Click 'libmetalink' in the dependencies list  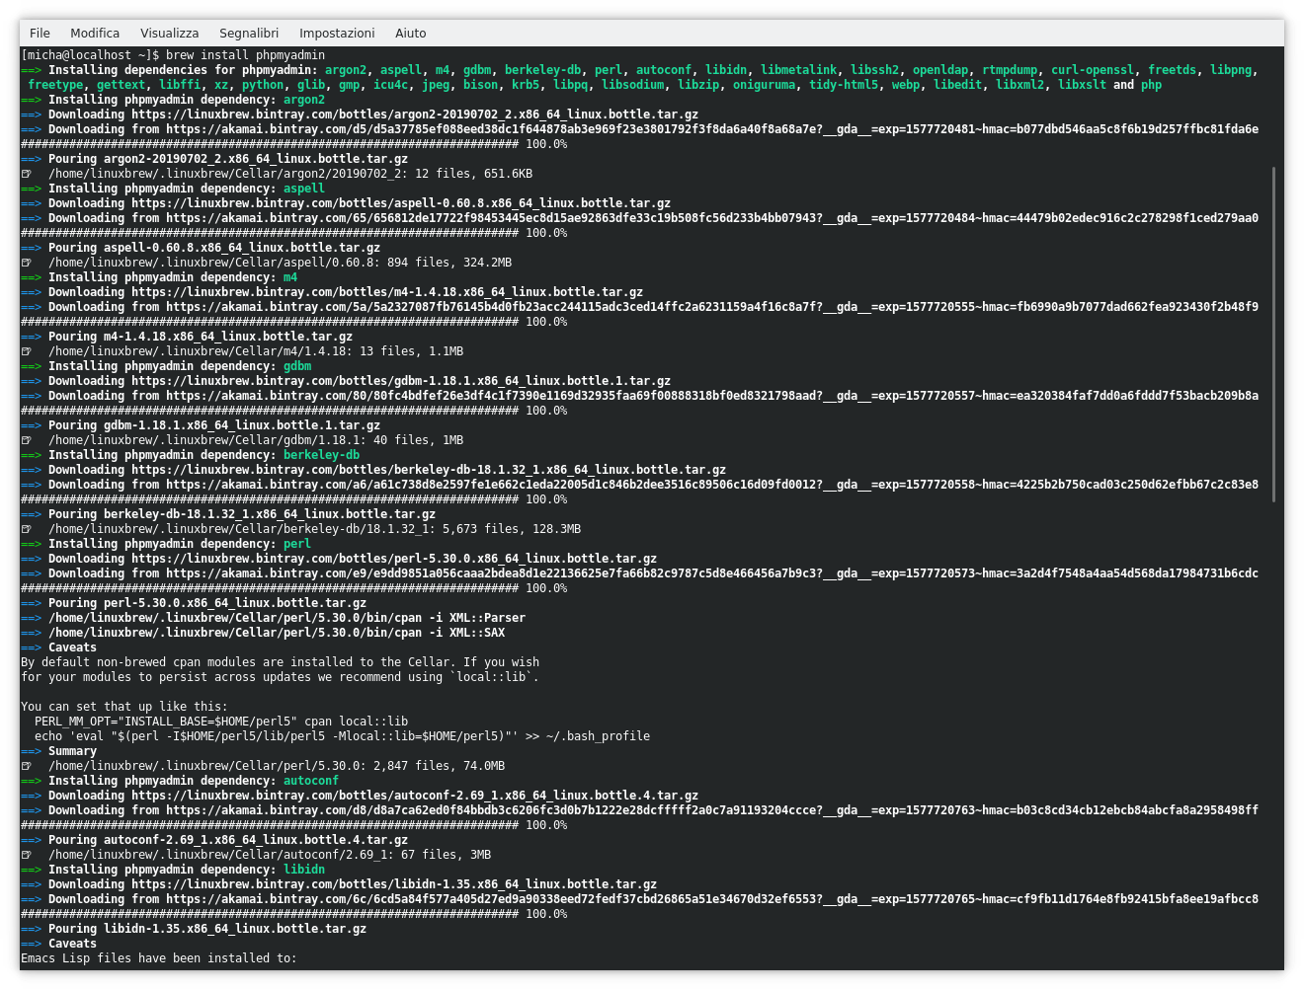pos(798,70)
